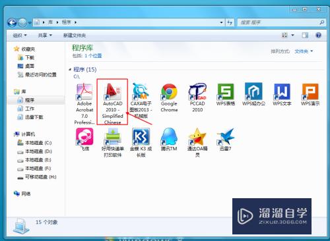Refresh the folder via address bar refresh icon

coord(230,22)
